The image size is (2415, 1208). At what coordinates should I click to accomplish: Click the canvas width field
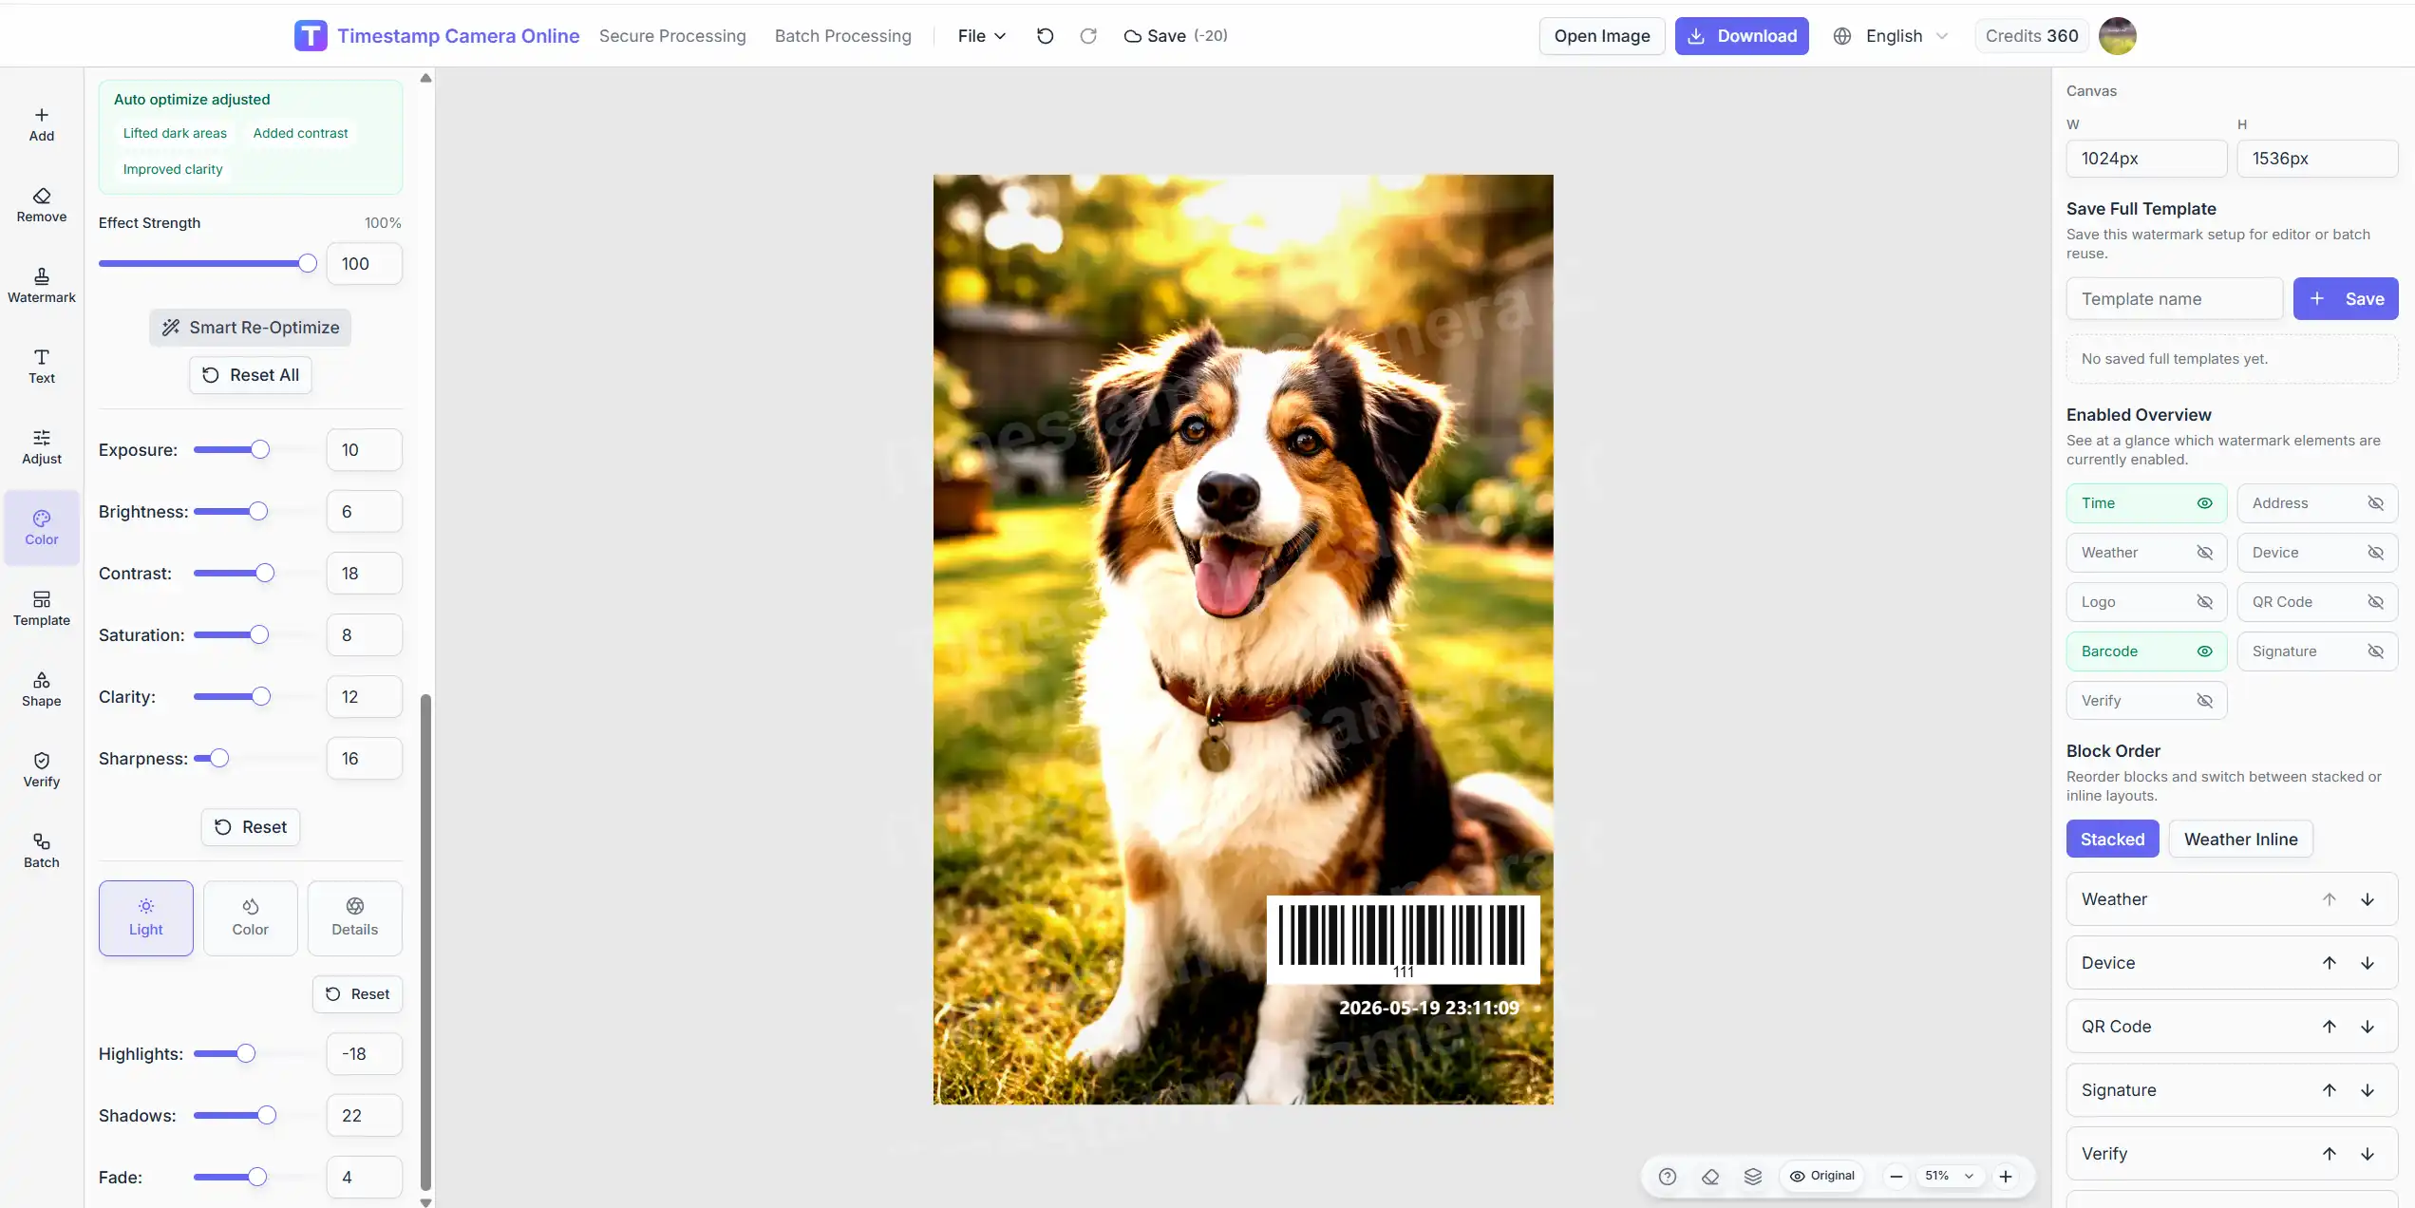[2146, 159]
